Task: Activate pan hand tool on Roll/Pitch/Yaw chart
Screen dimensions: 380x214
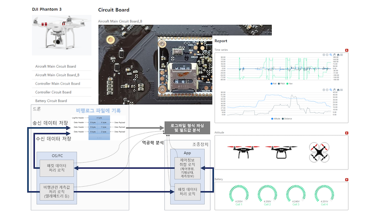Action: [x=334, y=55]
